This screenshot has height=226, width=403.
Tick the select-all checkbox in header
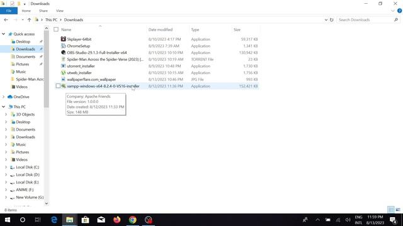click(x=56, y=30)
